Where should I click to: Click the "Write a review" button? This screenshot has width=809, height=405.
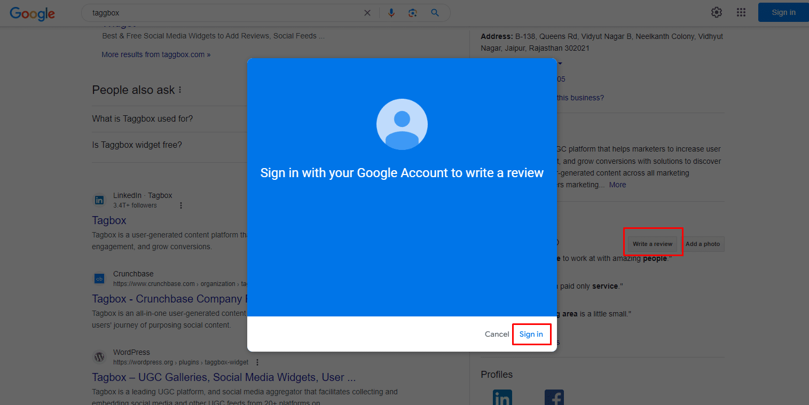pos(653,243)
